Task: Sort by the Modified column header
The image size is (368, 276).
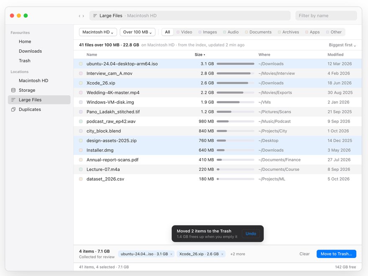Action: tap(335, 54)
